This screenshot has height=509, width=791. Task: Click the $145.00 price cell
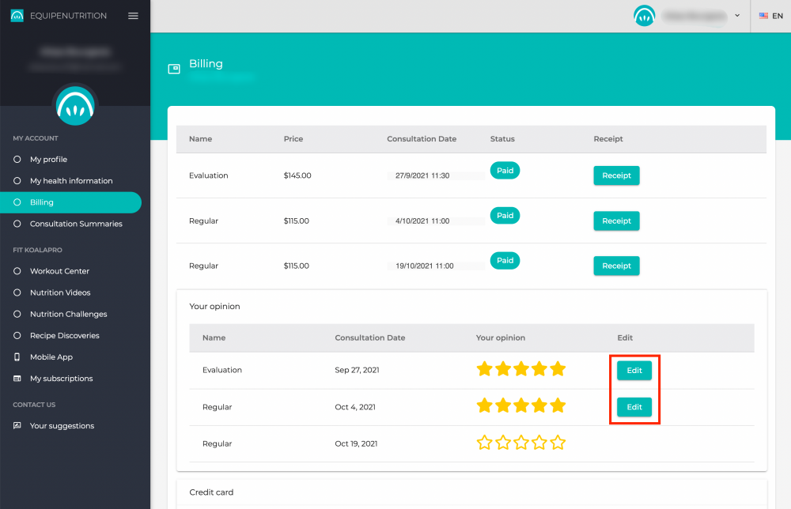coord(297,175)
